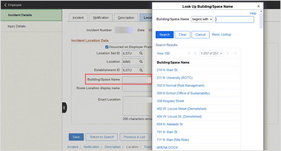281x151 pixels.
Task: Open the 'begins with' operator dropdown
Action: tap(202, 19)
